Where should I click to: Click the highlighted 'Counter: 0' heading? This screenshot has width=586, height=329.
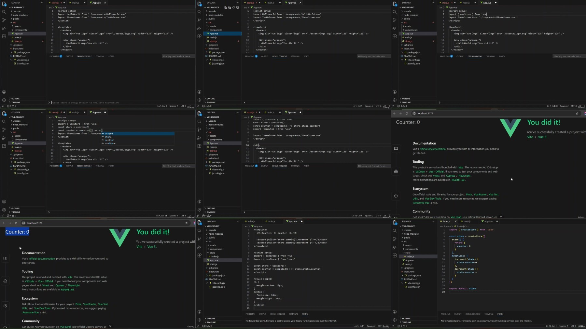coord(17,232)
